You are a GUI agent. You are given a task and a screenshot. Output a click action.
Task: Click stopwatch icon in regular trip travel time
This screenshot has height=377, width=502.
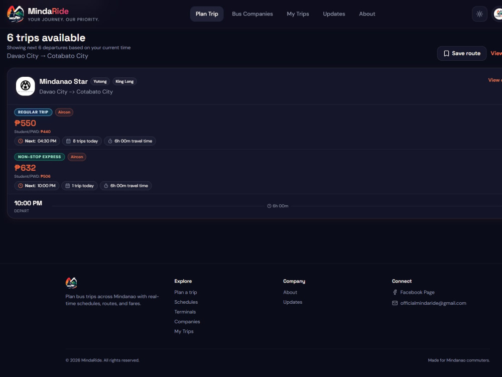[x=110, y=141]
